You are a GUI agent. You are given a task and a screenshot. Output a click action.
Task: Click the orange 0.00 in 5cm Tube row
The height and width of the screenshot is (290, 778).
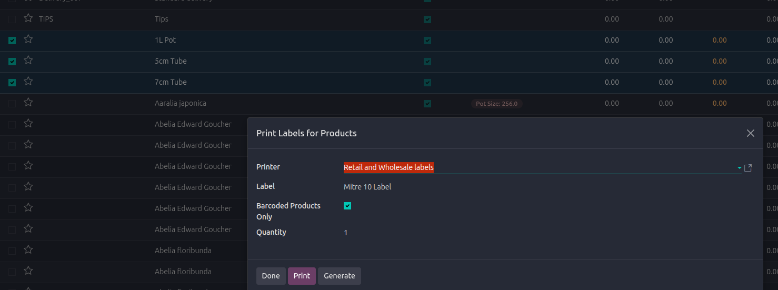(720, 61)
